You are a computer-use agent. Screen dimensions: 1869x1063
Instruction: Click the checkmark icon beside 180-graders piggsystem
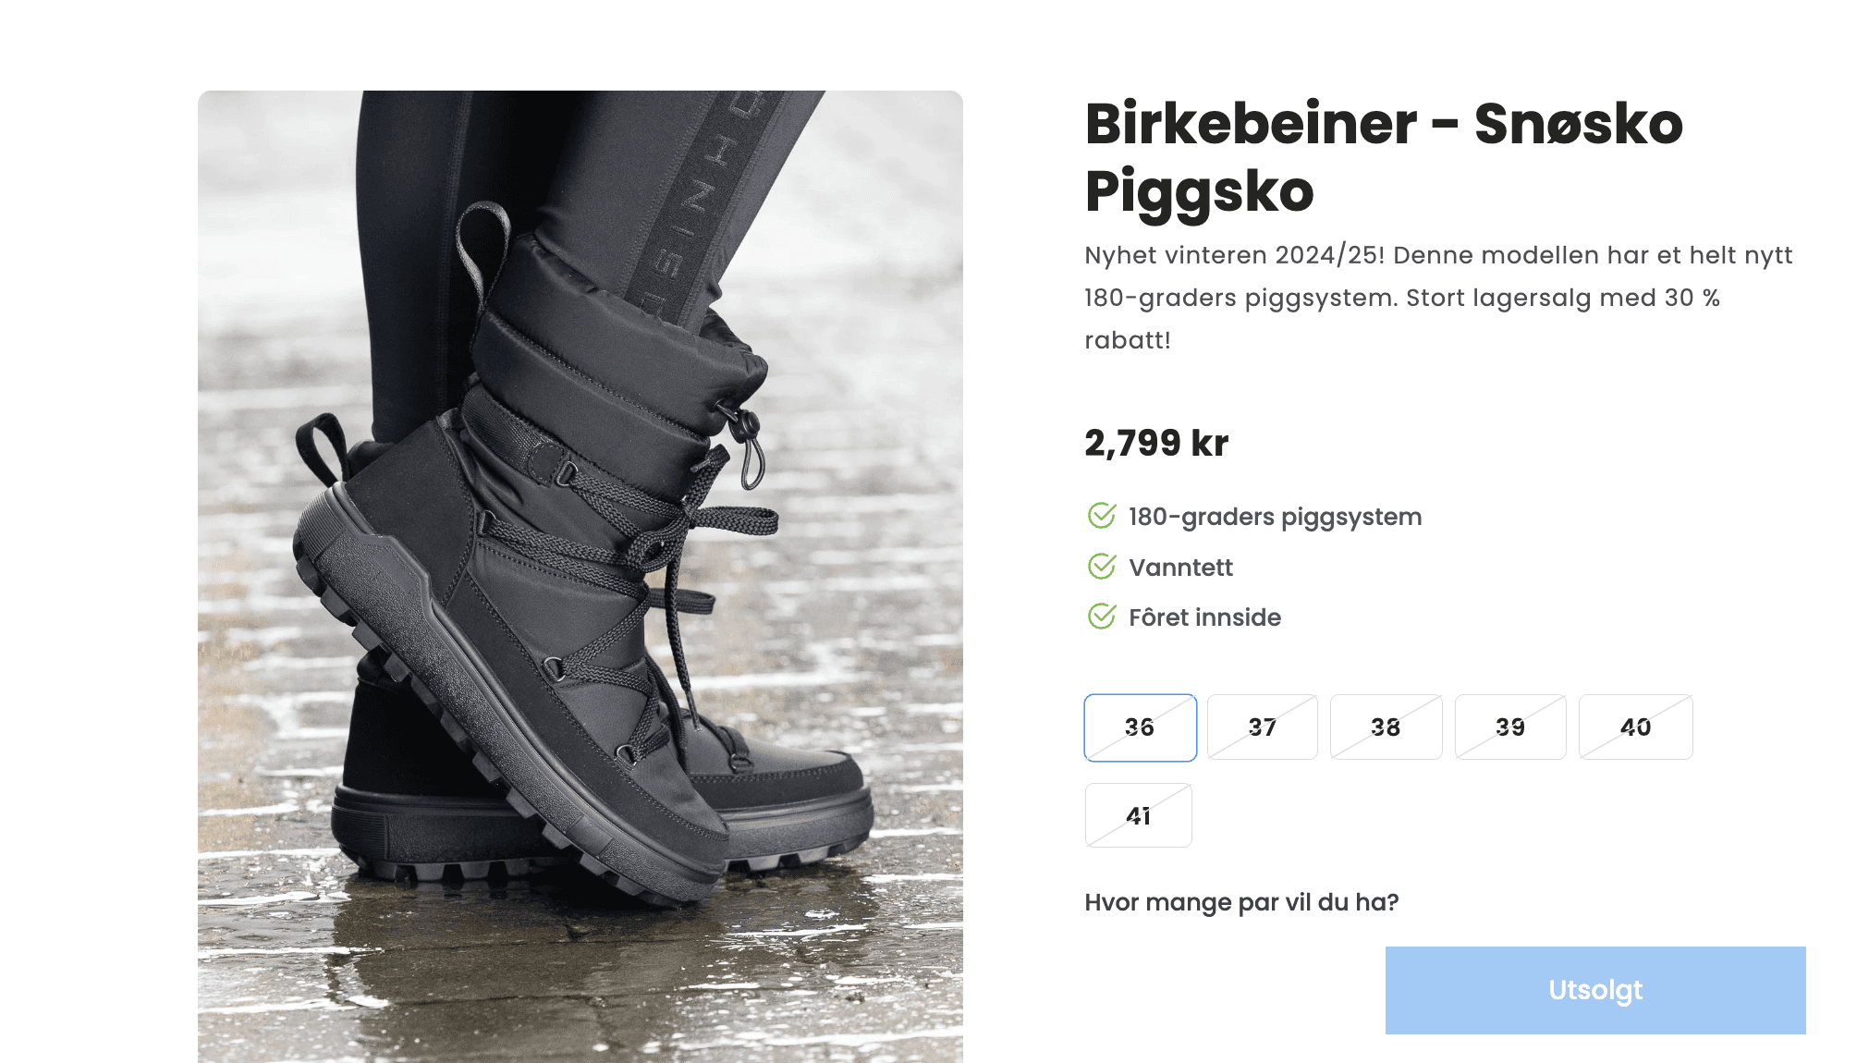(x=1102, y=516)
